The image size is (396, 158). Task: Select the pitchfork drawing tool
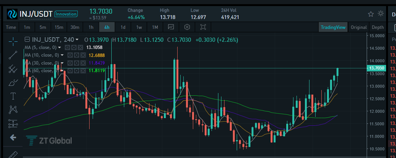tap(13, 69)
